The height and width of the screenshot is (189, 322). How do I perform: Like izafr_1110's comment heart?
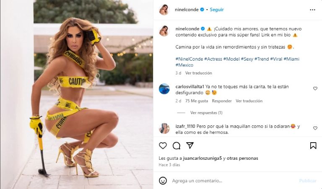click(x=315, y=128)
